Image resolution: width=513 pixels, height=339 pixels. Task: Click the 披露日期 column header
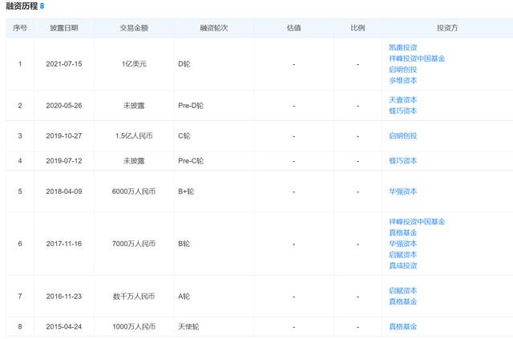point(64,28)
